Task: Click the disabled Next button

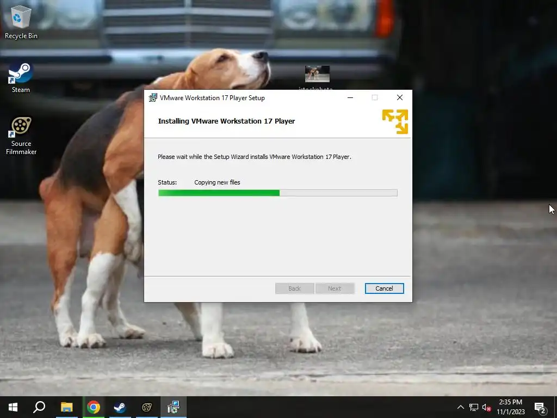Action: pos(335,288)
